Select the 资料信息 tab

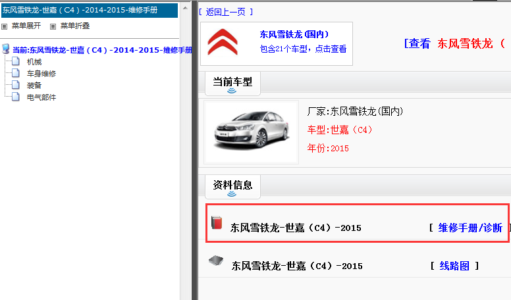coord(232,187)
